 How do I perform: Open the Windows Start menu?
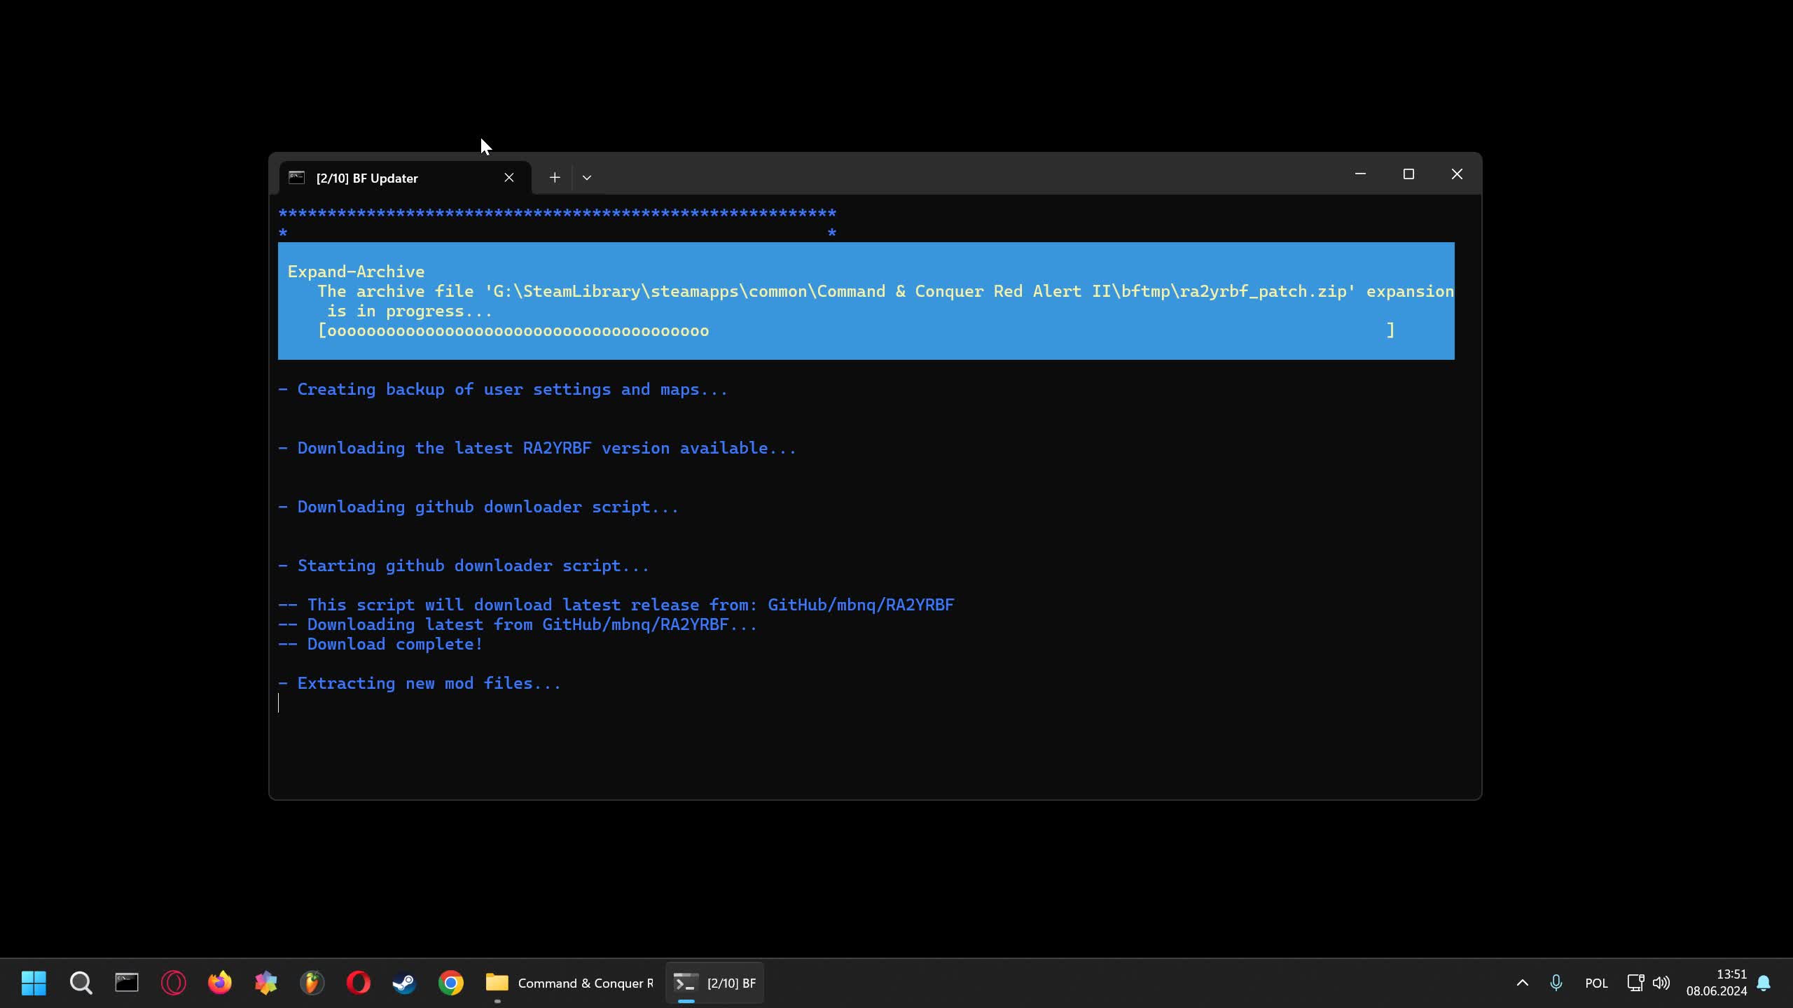[x=34, y=983]
